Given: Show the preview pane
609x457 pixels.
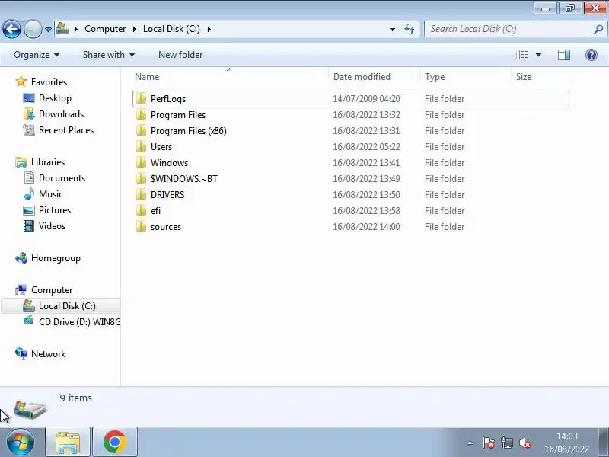Looking at the screenshot, I should tap(564, 55).
